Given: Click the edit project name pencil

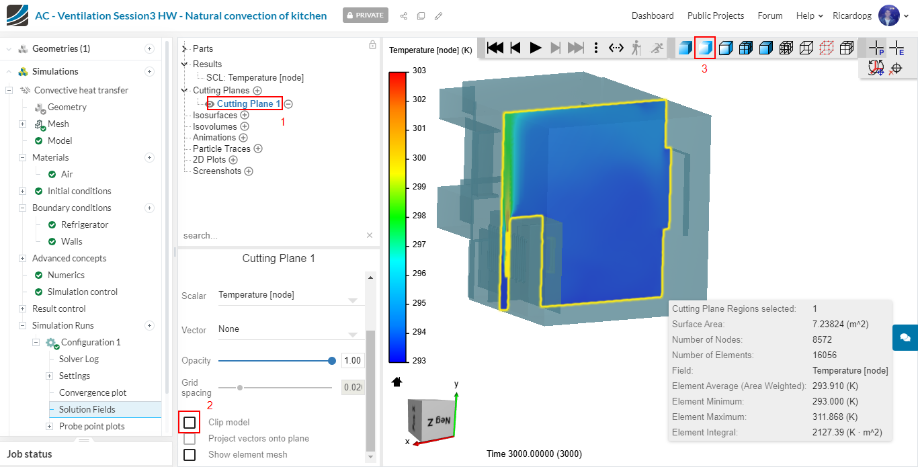Looking at the screenshot, I should [438, 15].
